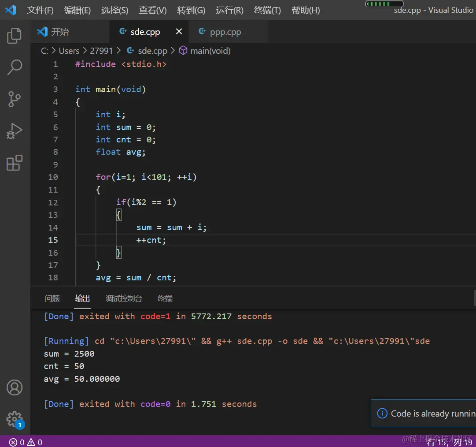Click the Accounts icon

(x=15, y=387)
